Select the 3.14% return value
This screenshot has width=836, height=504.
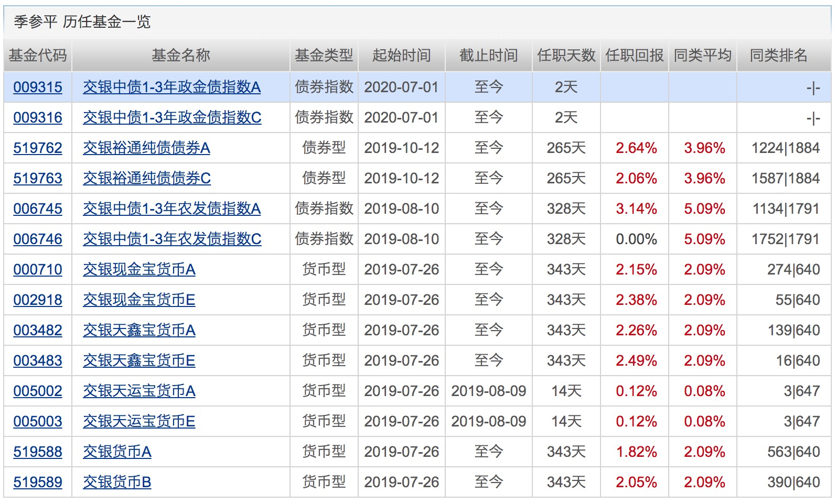(x=636, y=209)
